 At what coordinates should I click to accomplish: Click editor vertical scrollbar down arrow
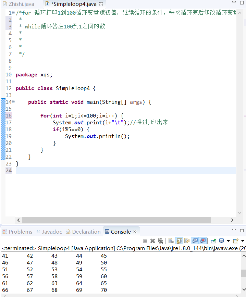pyautogui.click(x=239, y=213)
